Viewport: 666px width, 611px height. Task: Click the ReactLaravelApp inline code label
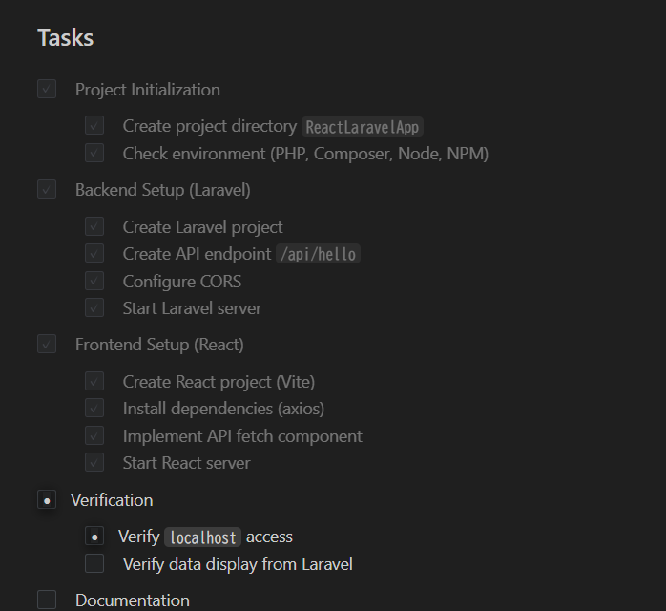(363, 127)
